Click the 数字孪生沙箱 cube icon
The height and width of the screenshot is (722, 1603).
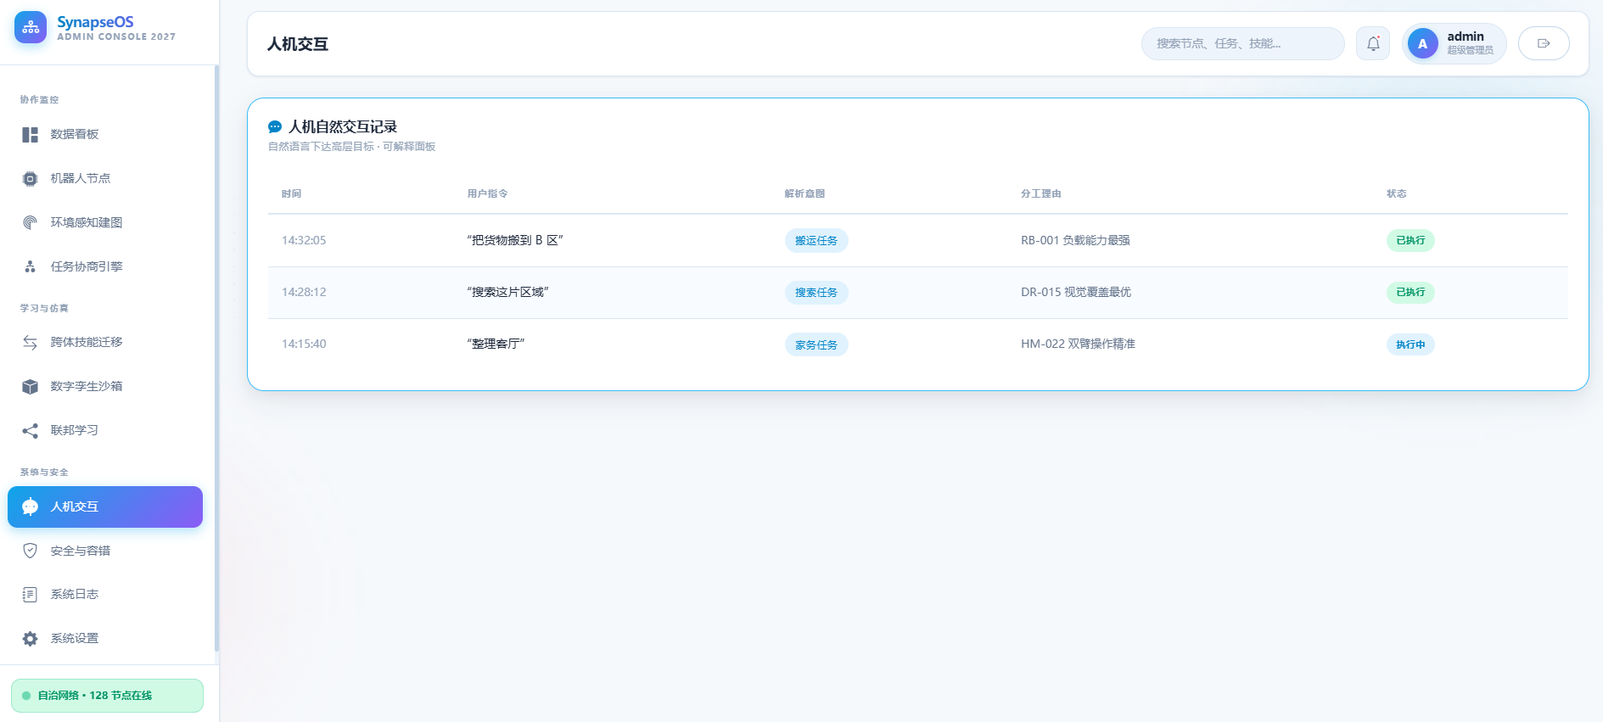pyautogui.click(x=31, y=387)
